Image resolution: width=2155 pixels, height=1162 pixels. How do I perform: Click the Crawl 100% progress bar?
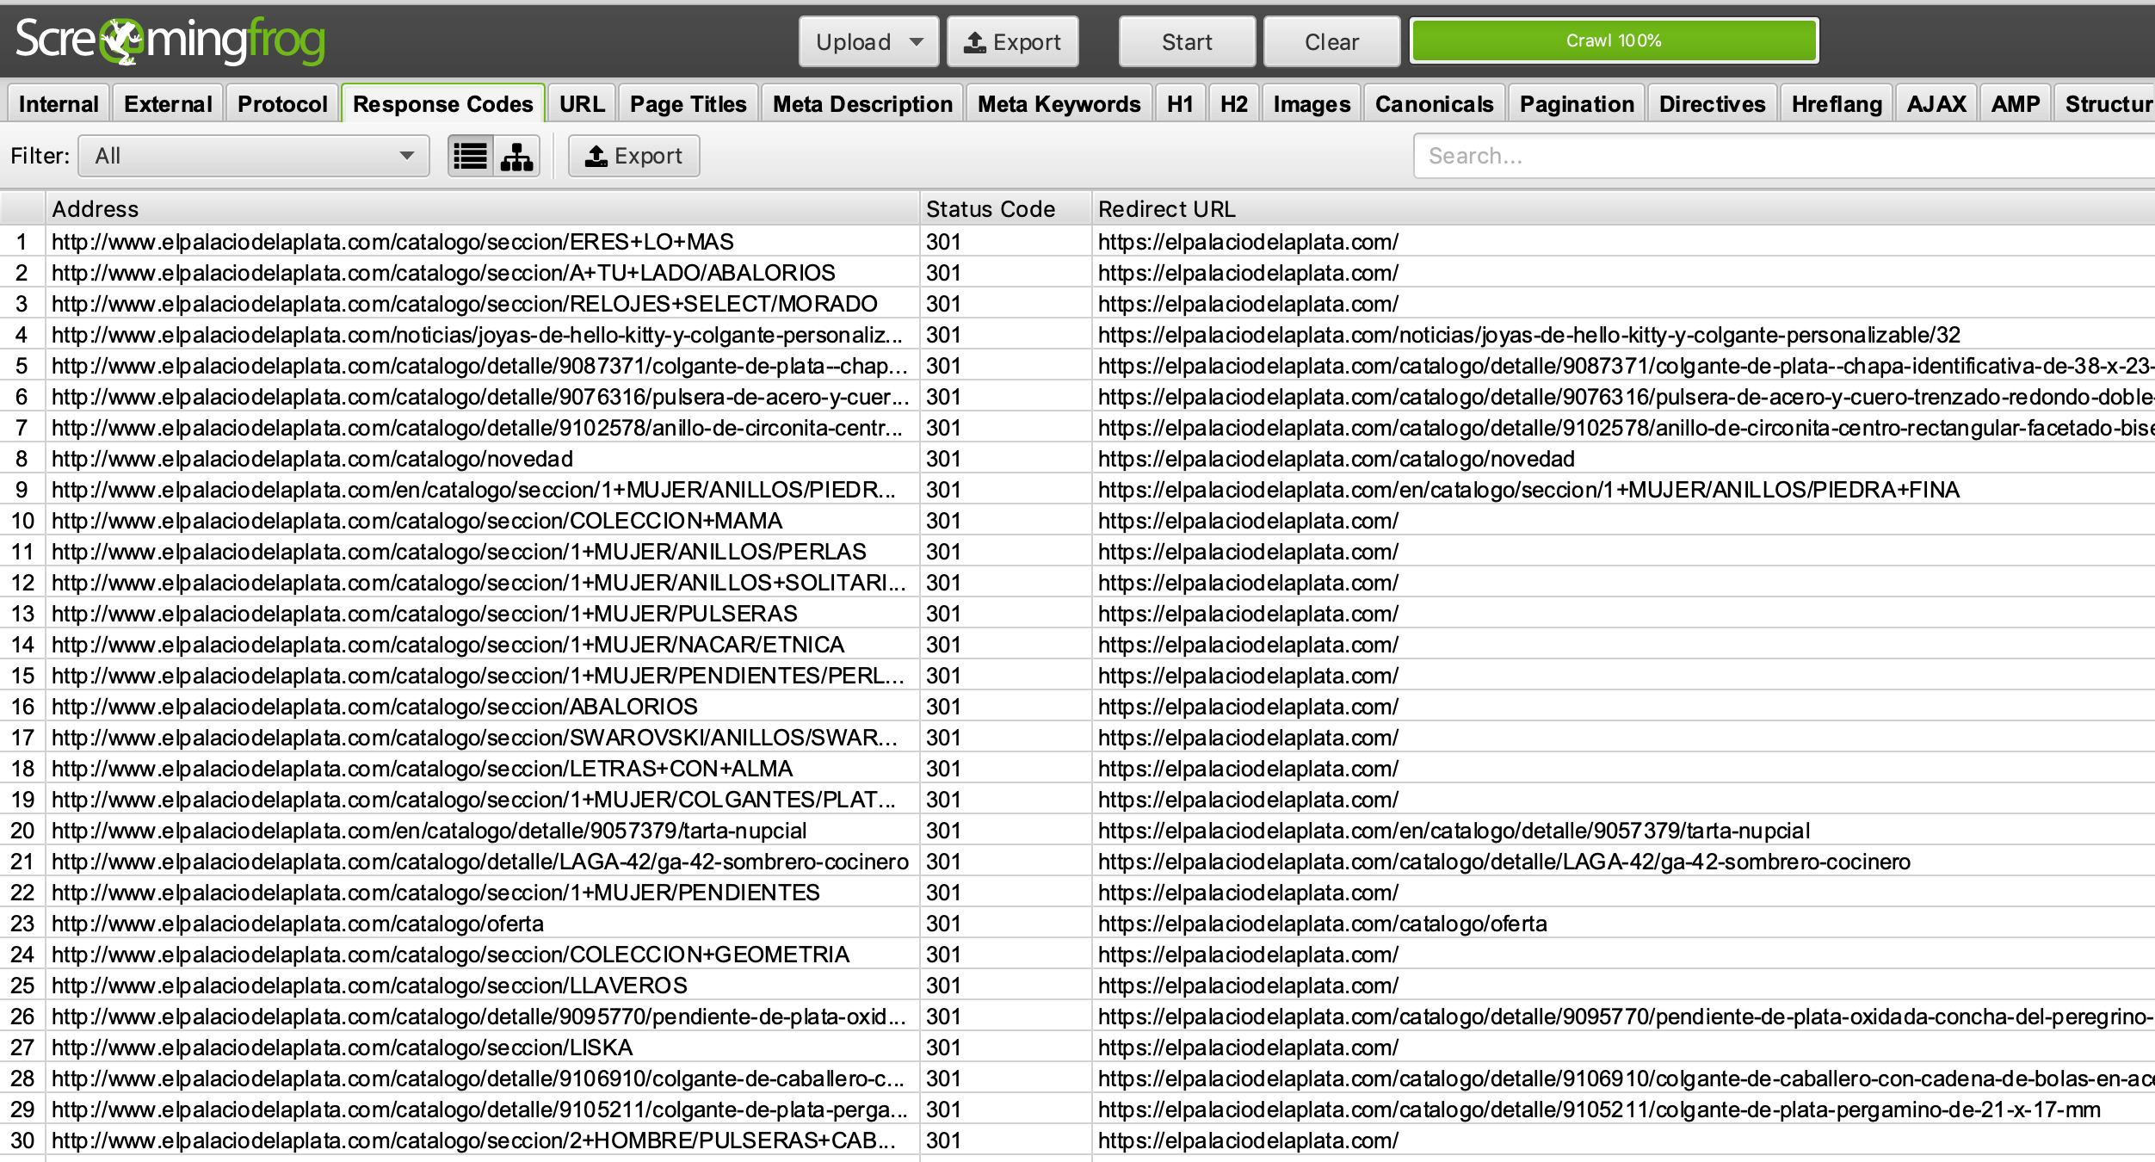(x=1614, y=40)
